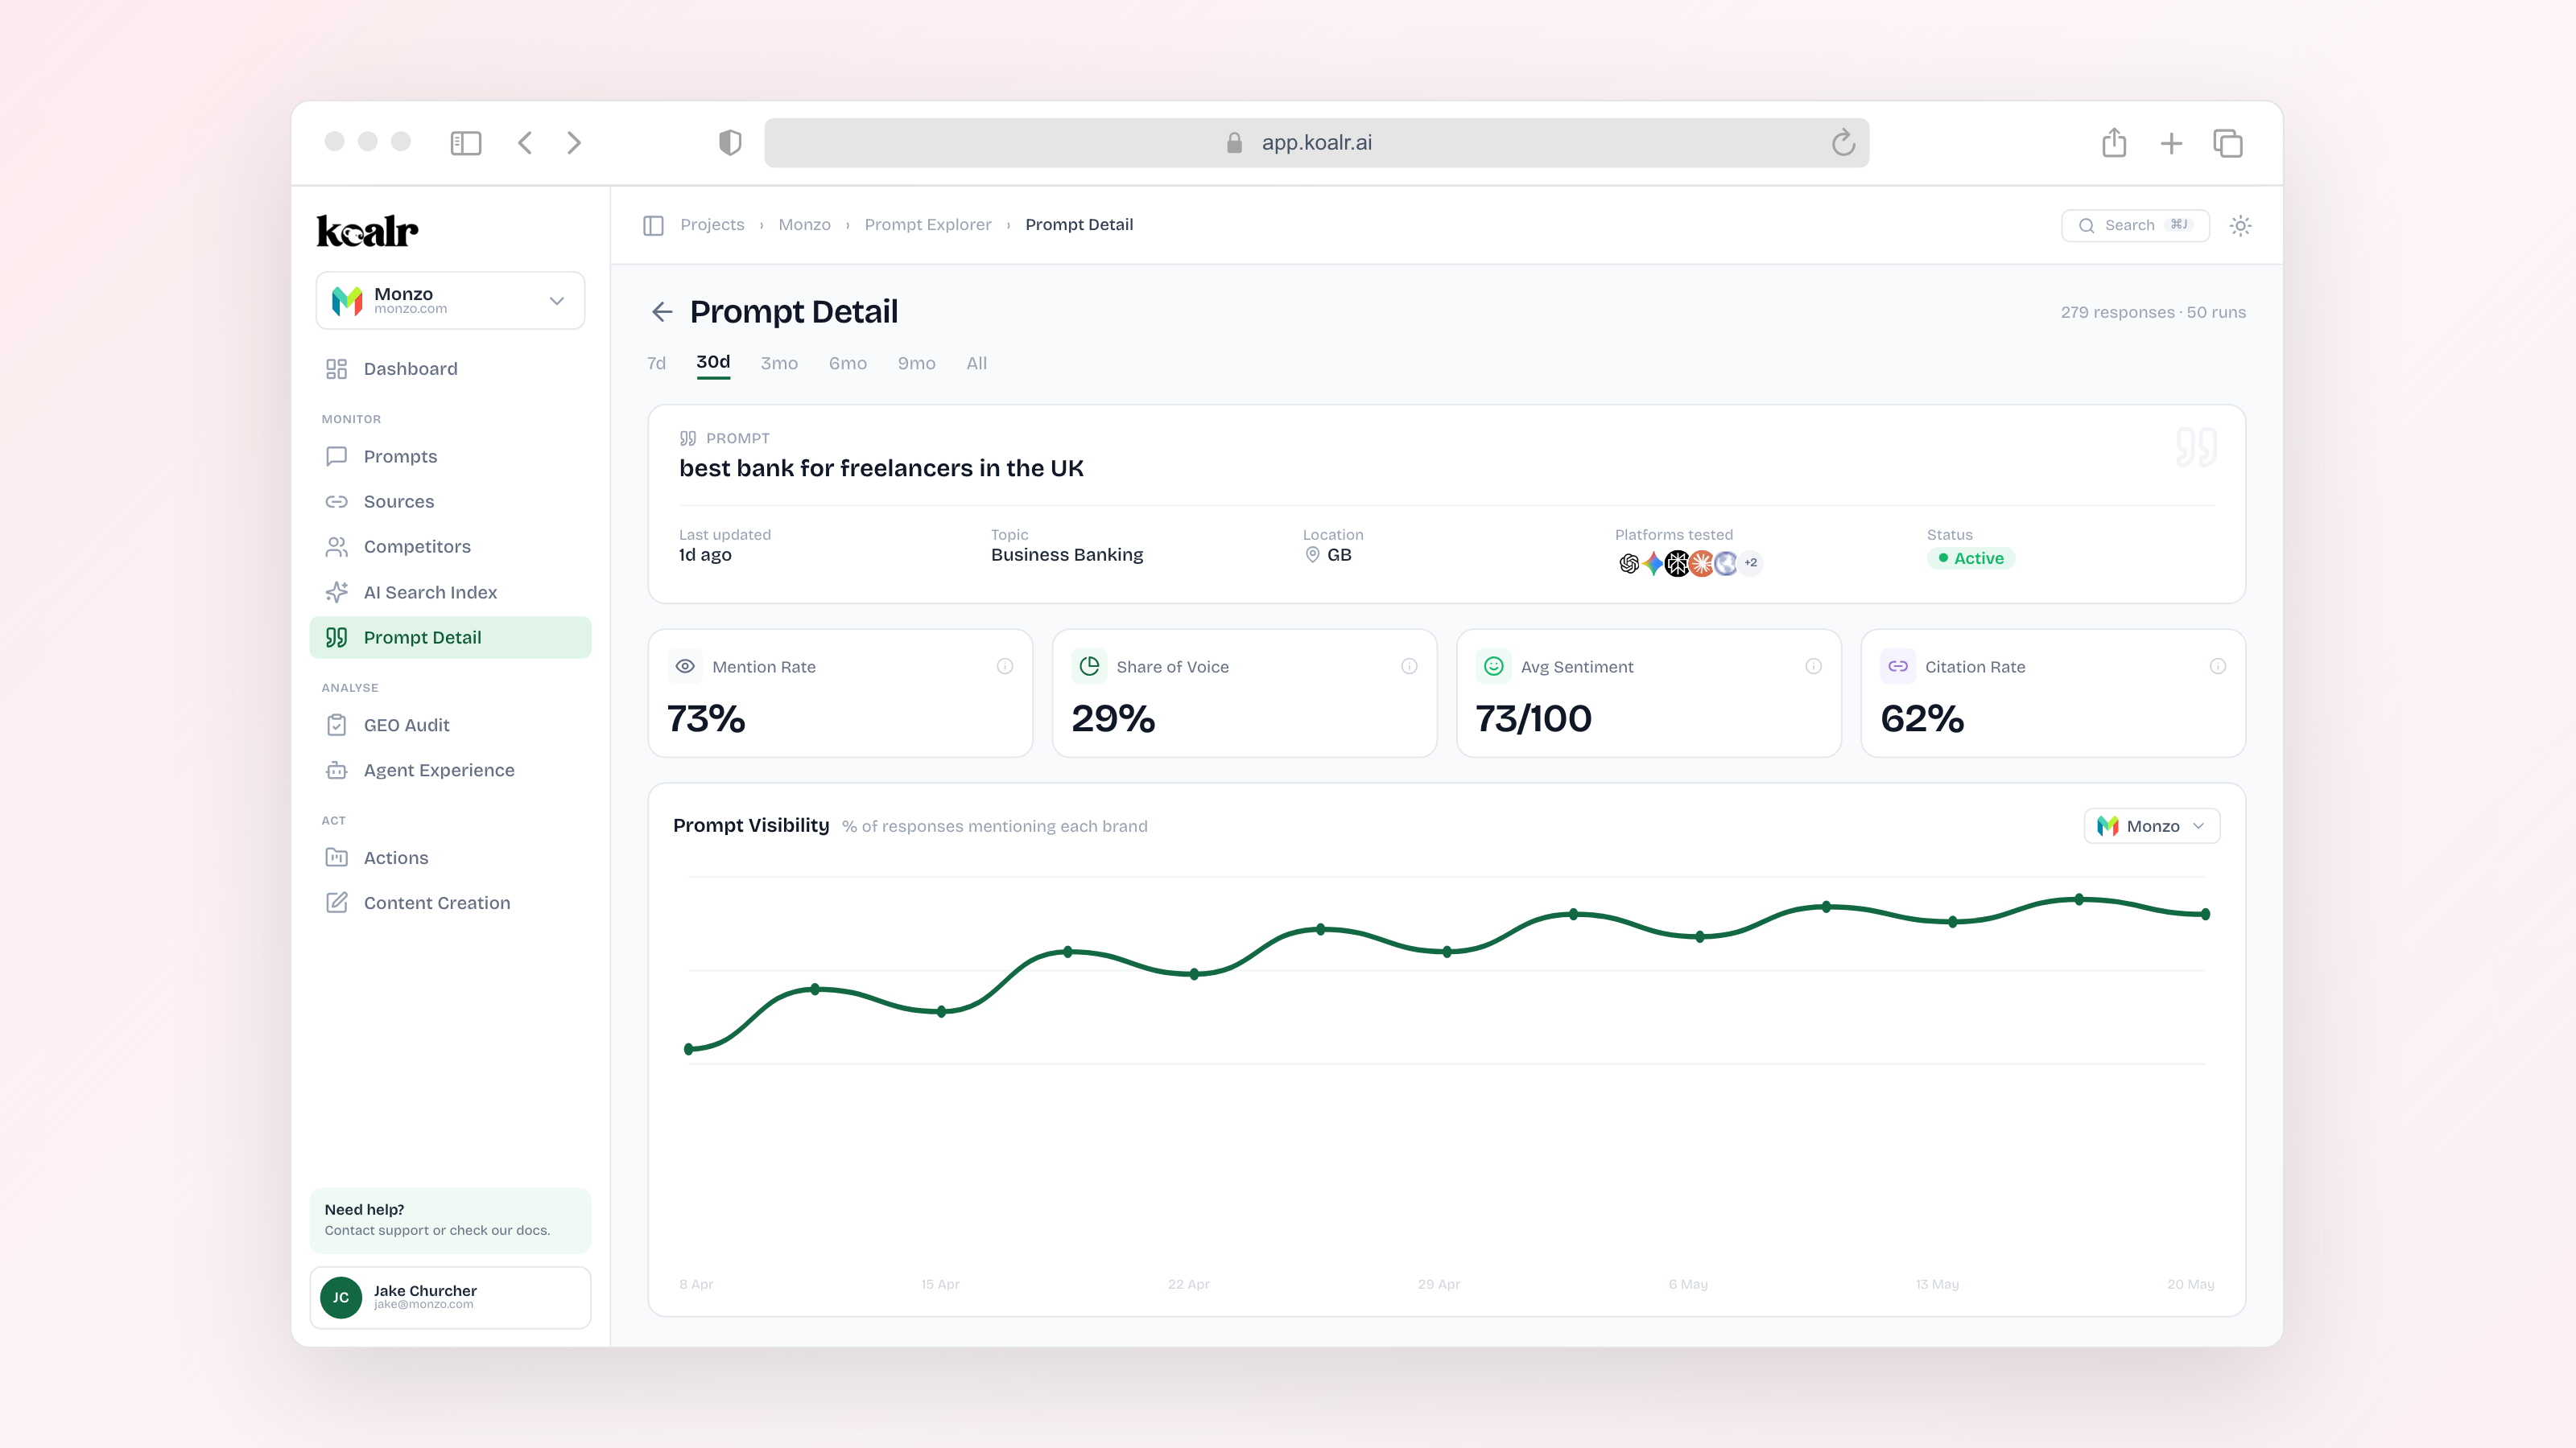The height and width of the screenshot is (1448, 2576).
Task: Click the "73/100" Avg Sentiment value
Action: click(1534, 719)
